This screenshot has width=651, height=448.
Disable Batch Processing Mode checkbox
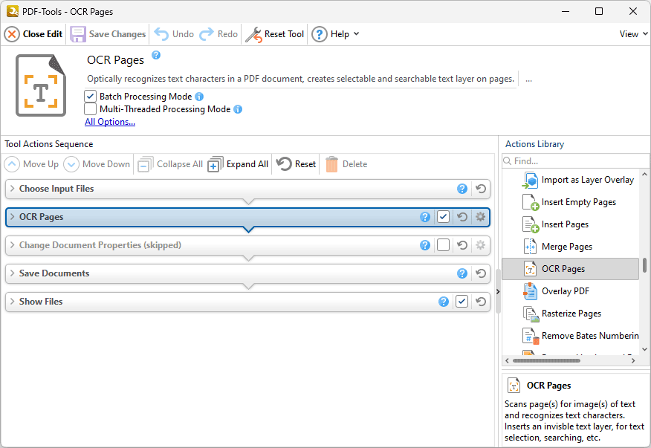click(x=91, y=97)
